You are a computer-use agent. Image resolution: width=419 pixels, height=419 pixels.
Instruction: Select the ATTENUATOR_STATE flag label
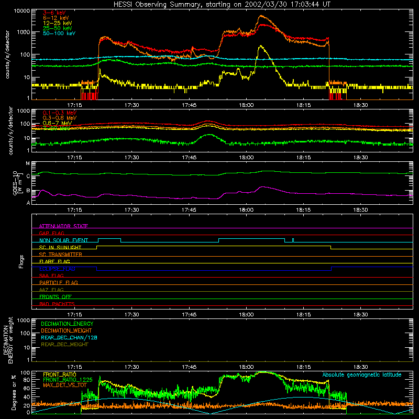[63, 226]
